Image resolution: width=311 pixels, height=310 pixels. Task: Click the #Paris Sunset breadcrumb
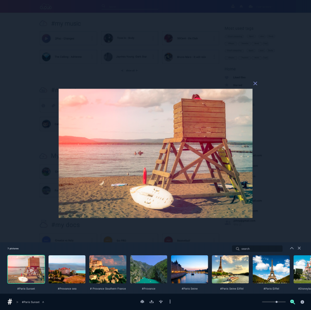(31, 302)
